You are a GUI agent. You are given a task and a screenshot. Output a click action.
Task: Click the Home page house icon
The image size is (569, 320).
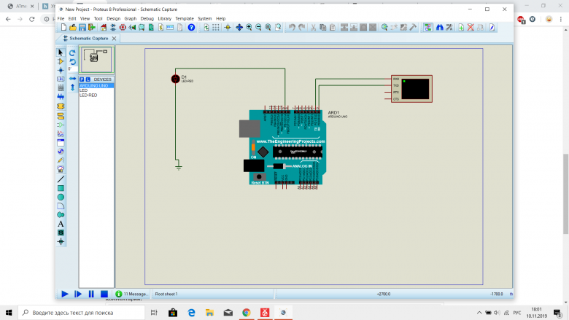[104, 28]
